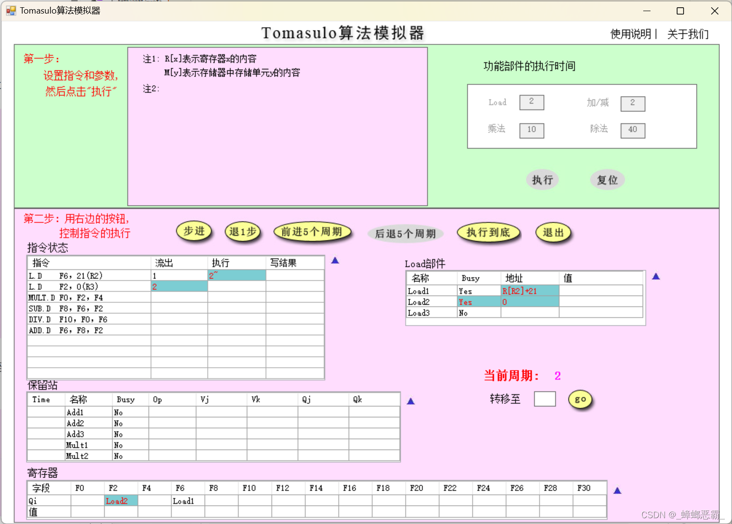
Task: Advance five cycles with 前进5个周期
Action: (x=312, y=232)
